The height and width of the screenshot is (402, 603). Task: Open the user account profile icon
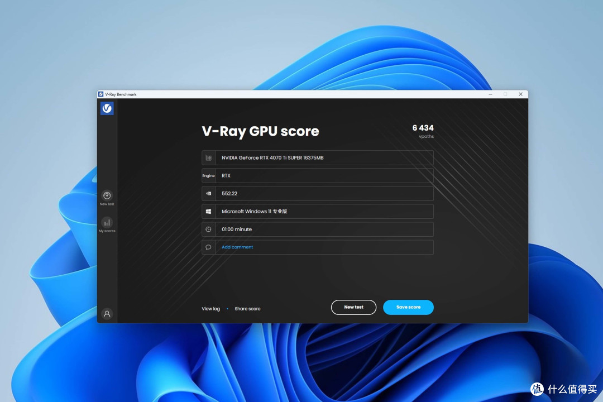(107, 314)
